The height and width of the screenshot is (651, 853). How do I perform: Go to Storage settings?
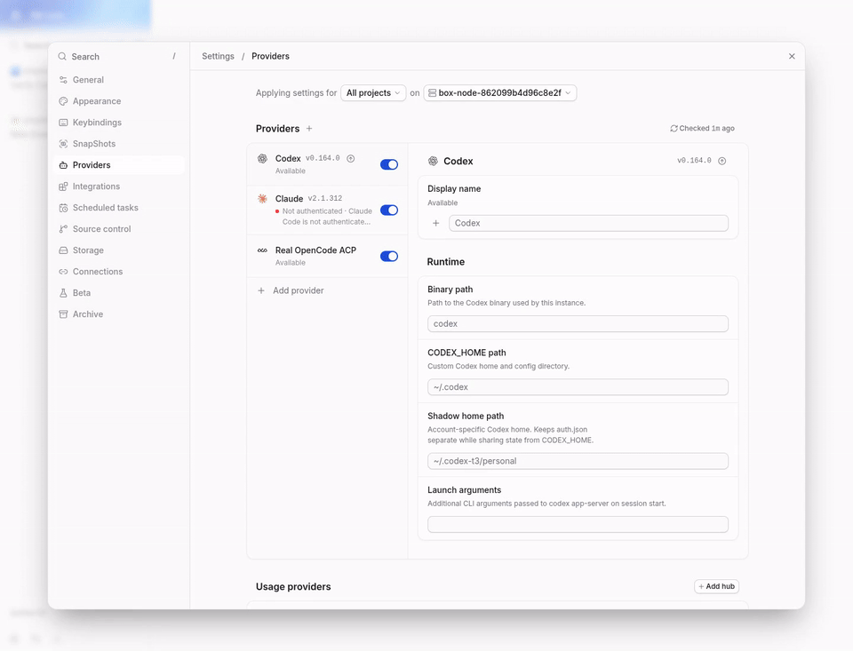(119, 250)
